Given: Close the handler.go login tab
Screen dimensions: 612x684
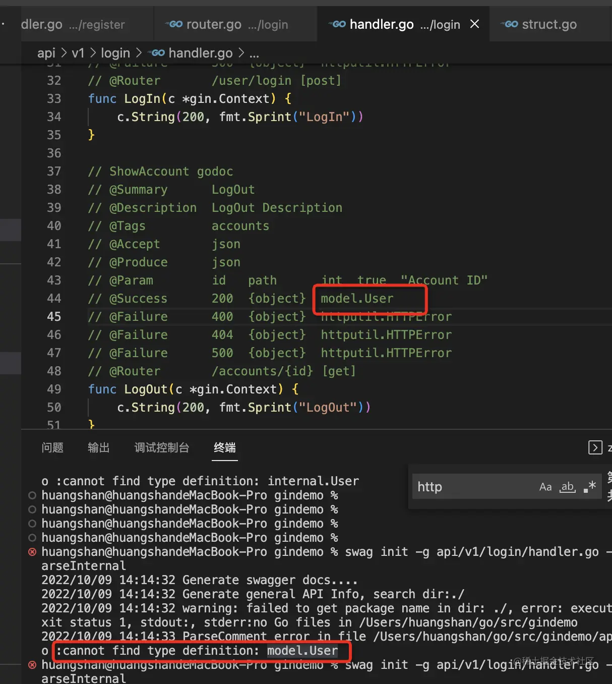Looking at the screenshot, I should pos(474,24).
